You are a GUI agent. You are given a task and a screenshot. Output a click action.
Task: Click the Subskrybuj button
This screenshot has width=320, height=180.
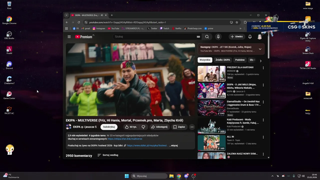pos(109,127)
